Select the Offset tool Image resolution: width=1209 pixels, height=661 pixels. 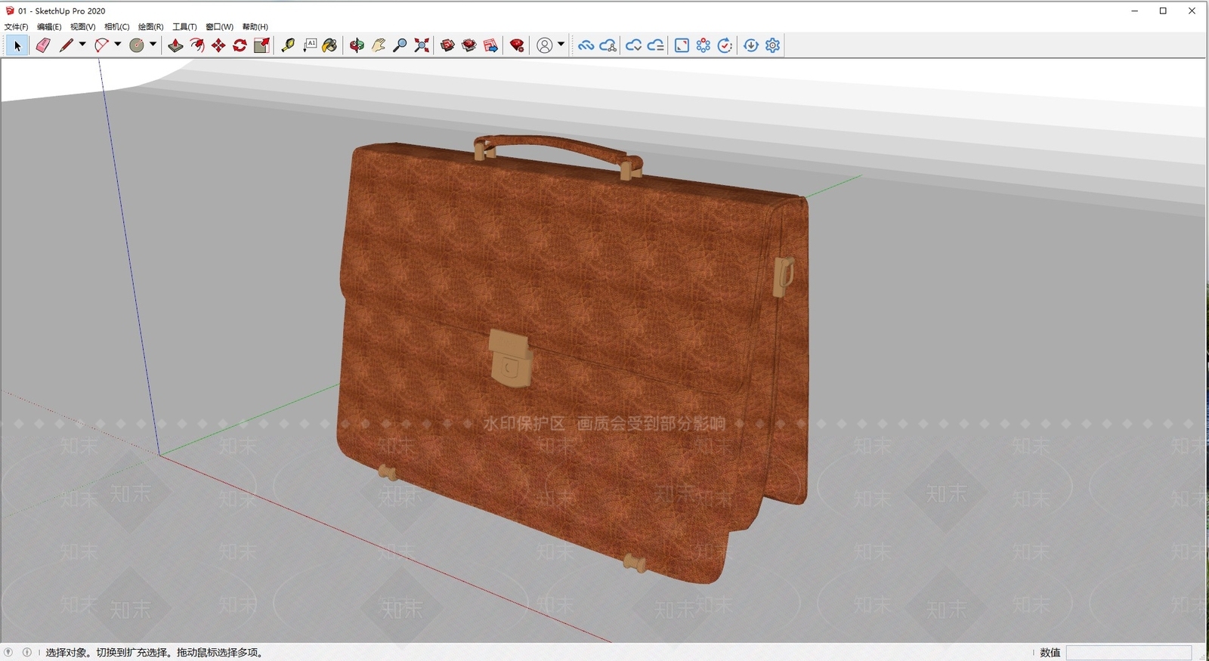coord(197,45)
